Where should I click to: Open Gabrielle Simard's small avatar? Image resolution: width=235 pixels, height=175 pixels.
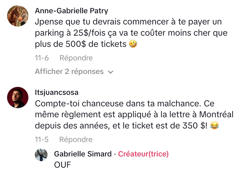41,155
